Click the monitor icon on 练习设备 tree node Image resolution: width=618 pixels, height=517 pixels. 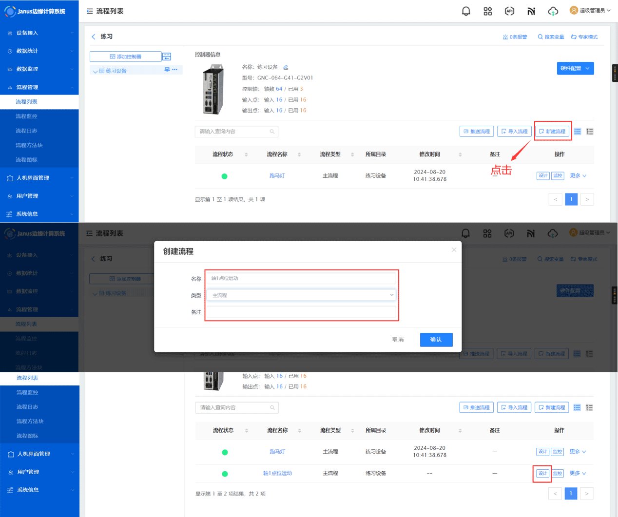pos(167,70)
